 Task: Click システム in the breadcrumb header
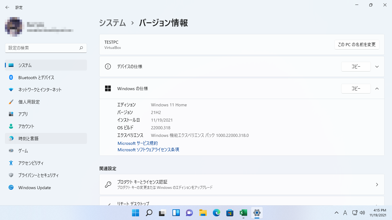tap(112, 23)
